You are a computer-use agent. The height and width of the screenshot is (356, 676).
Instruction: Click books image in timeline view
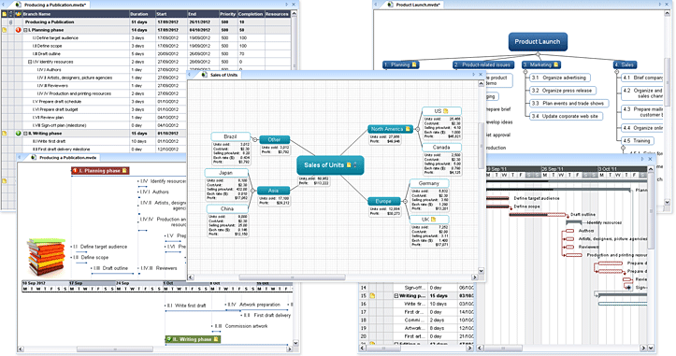point(47,256)
